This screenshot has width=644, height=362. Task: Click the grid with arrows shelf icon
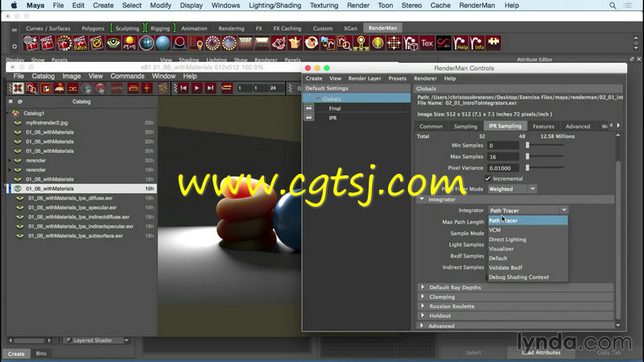[x=394, y=43]
